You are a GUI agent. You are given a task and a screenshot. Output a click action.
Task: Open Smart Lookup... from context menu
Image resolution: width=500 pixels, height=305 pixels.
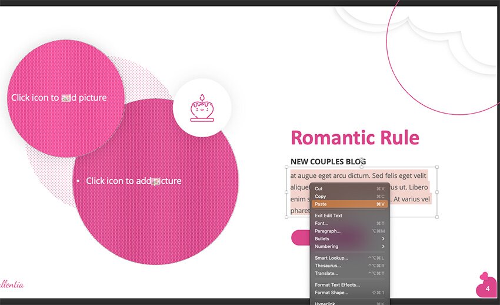pos(332,258)
